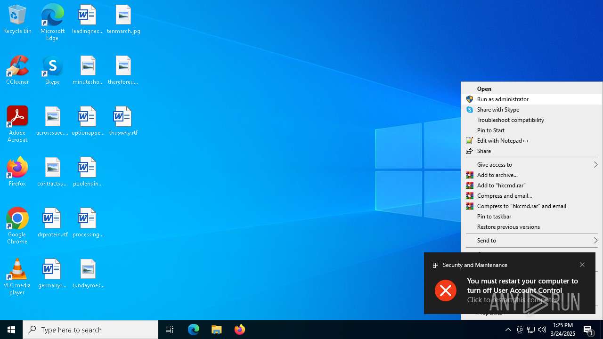This screenshot has height=339, width=603.
Task: Select the processing Word document icon
Action: pyautogui.click(x=88, y=223)
